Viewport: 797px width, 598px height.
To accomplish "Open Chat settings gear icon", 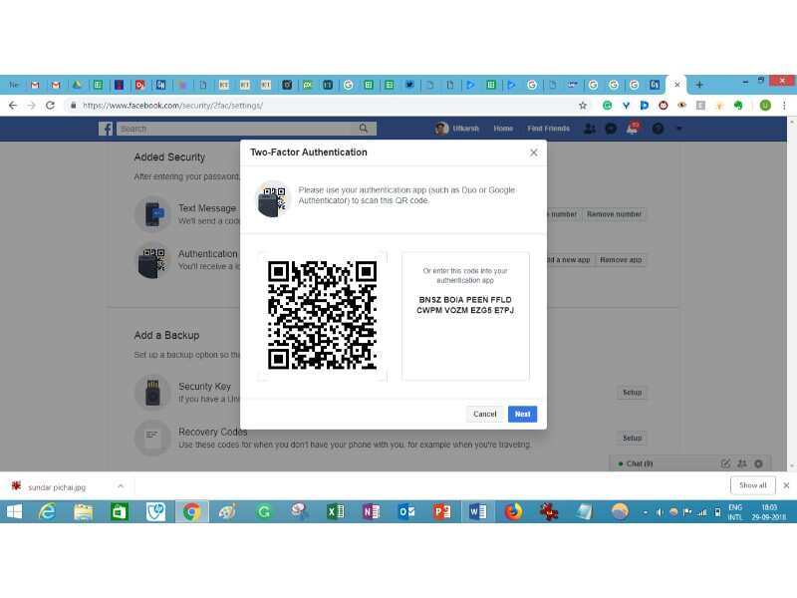I will (758, 463).
